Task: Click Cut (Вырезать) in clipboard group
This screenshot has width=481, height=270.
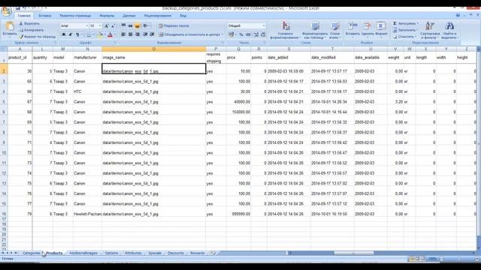Action: (x=29, y=23)
